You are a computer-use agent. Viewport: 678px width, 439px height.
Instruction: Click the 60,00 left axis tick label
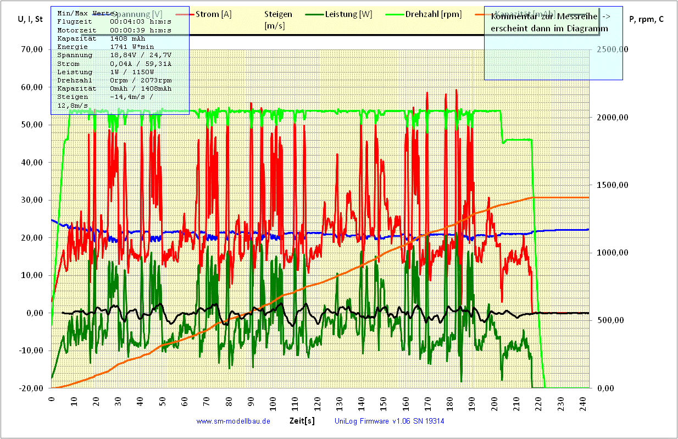point(33,87)
